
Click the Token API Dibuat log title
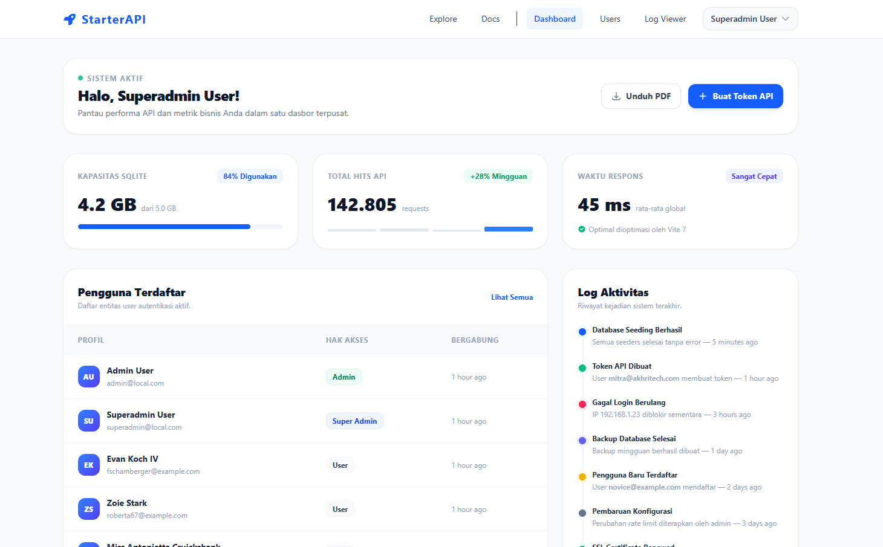(x=622, y=366)
